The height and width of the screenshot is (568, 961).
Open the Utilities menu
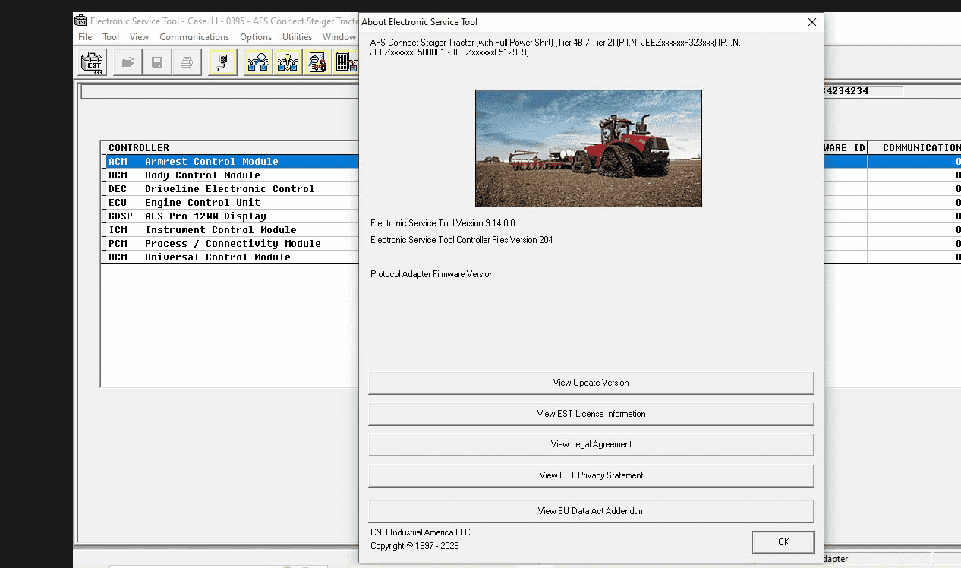point(297,36)
